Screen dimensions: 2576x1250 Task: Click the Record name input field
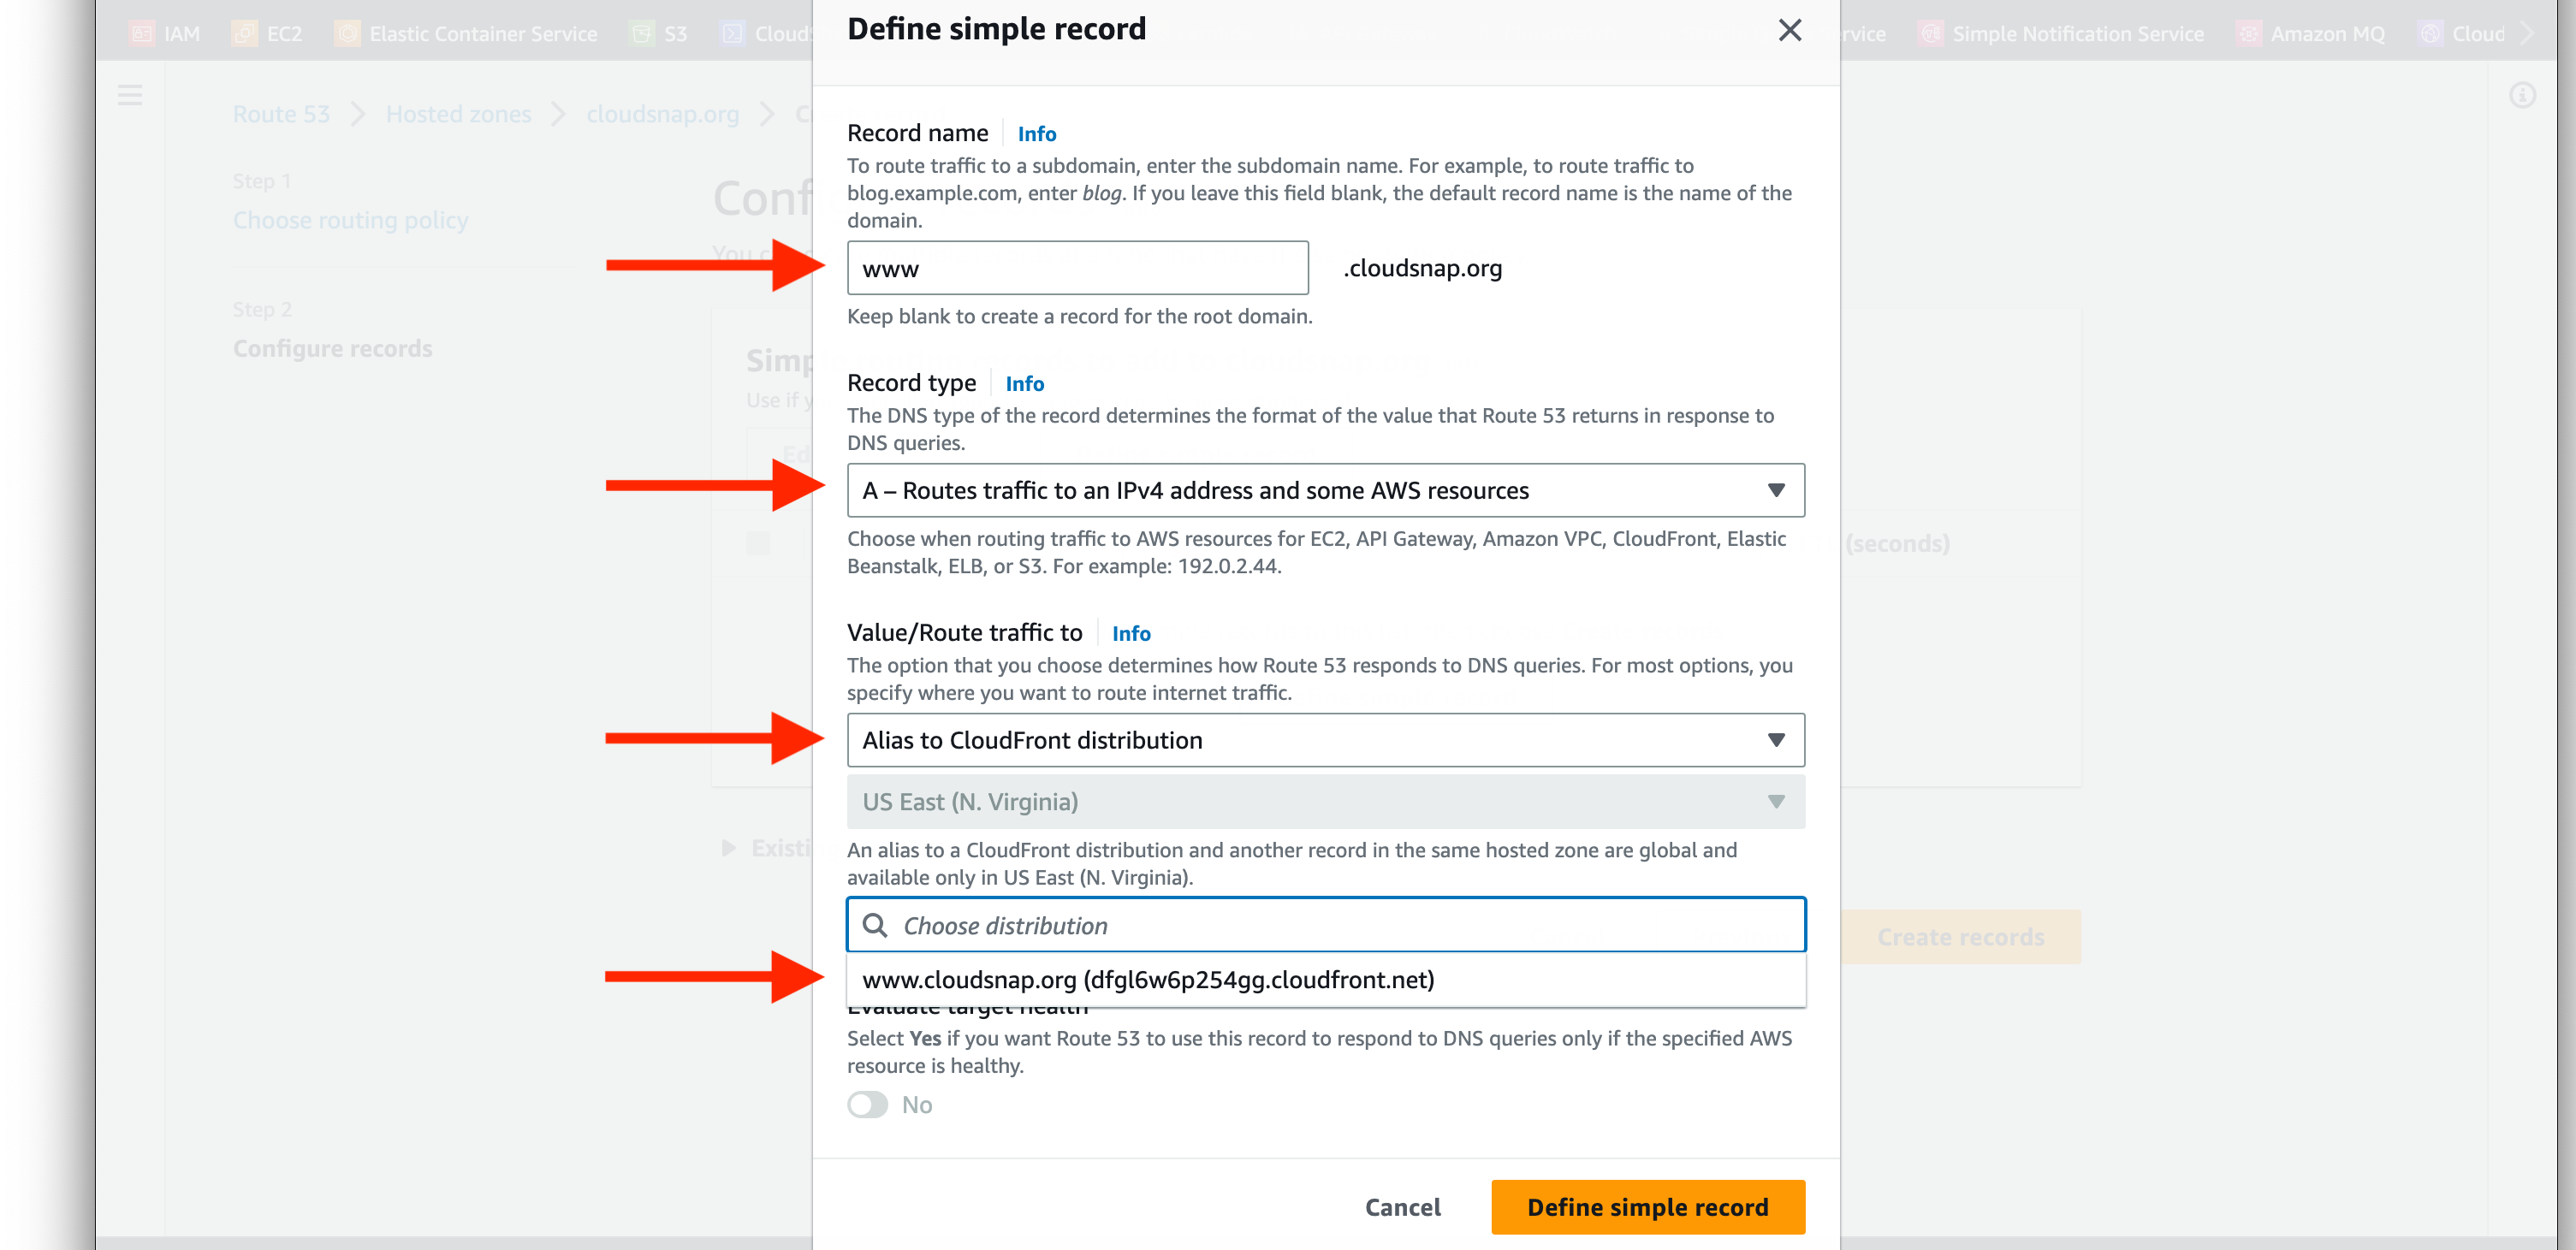[x=1077, y=268]
